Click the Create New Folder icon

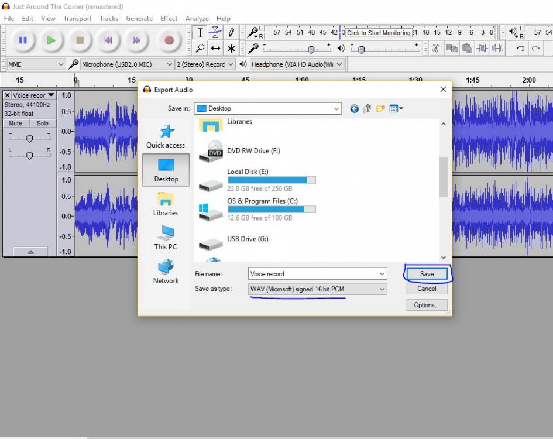[380, 108]
